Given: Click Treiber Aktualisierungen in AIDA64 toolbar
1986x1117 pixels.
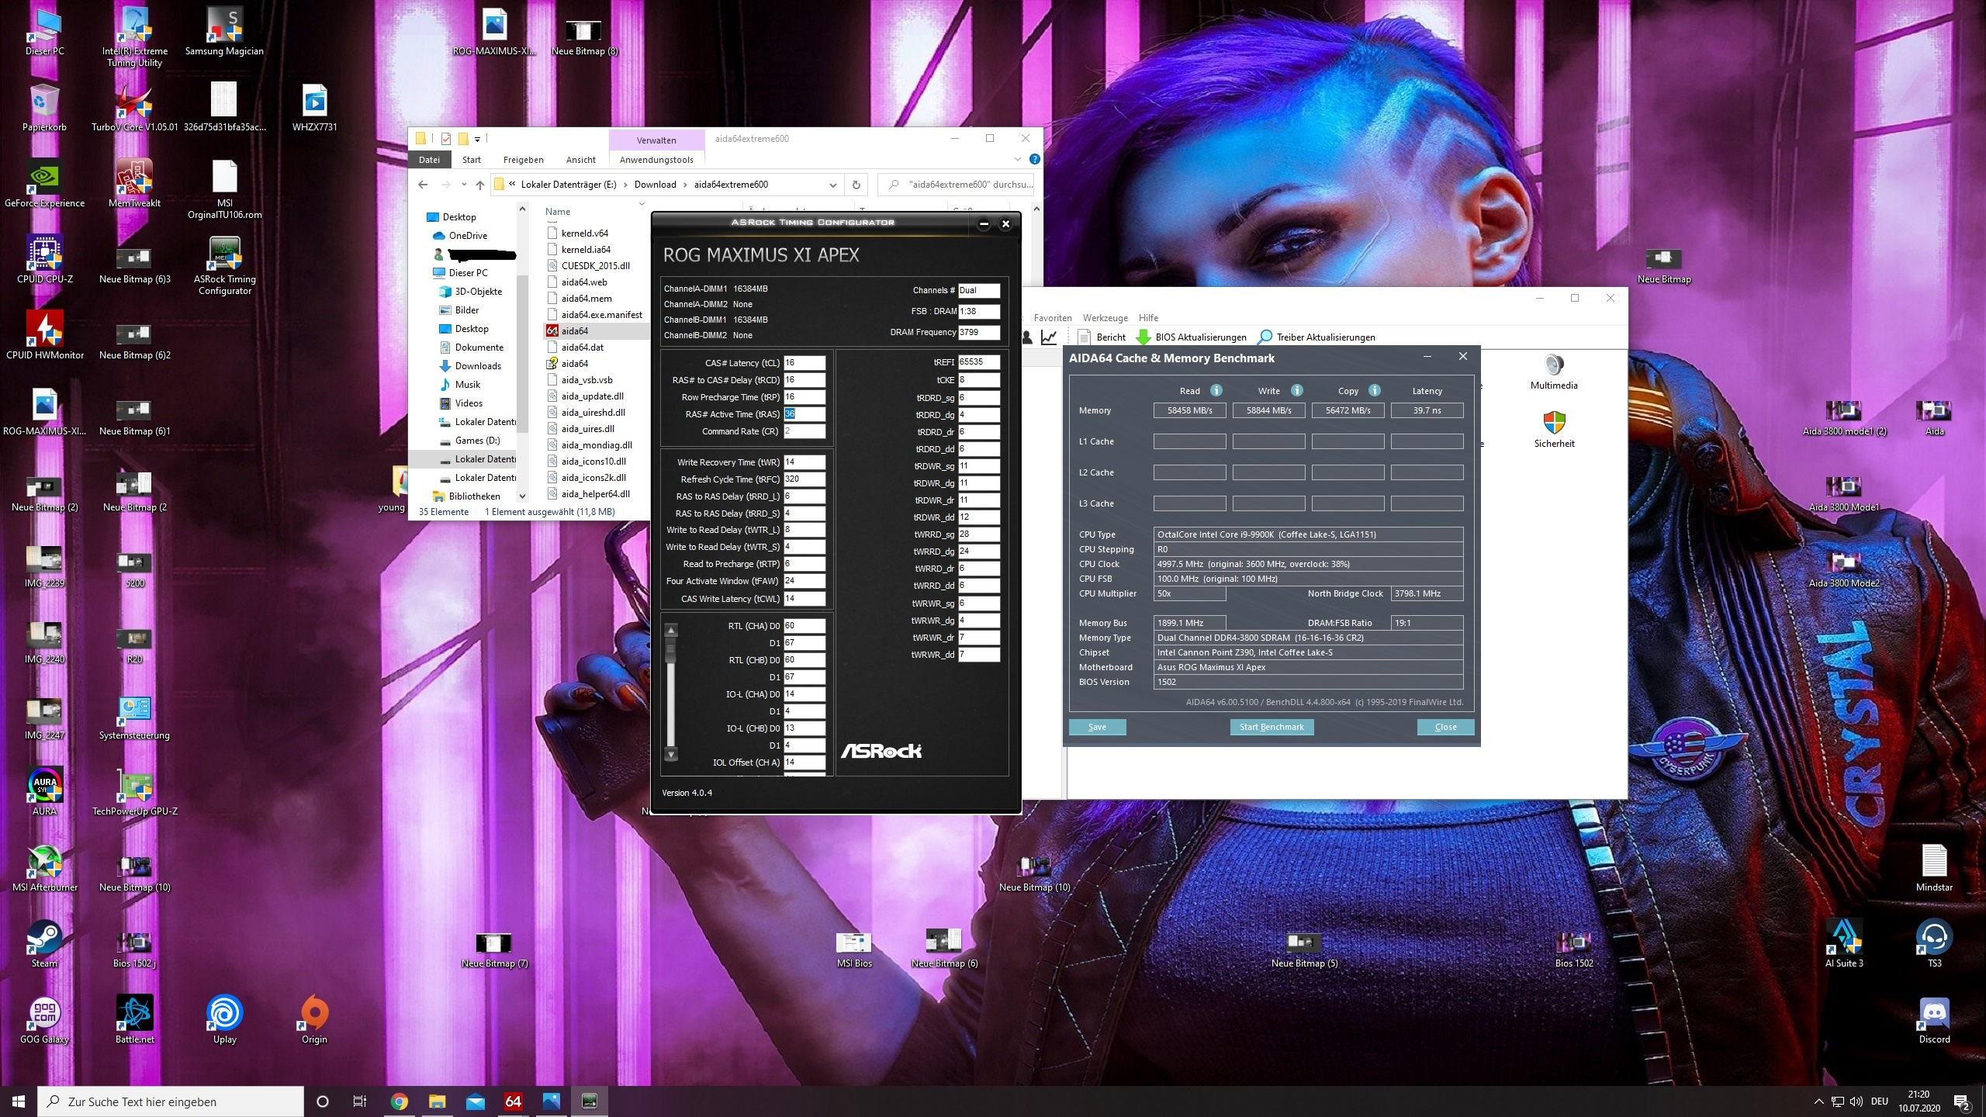Looking at the screenshot, I should (x=1317, y=337).
